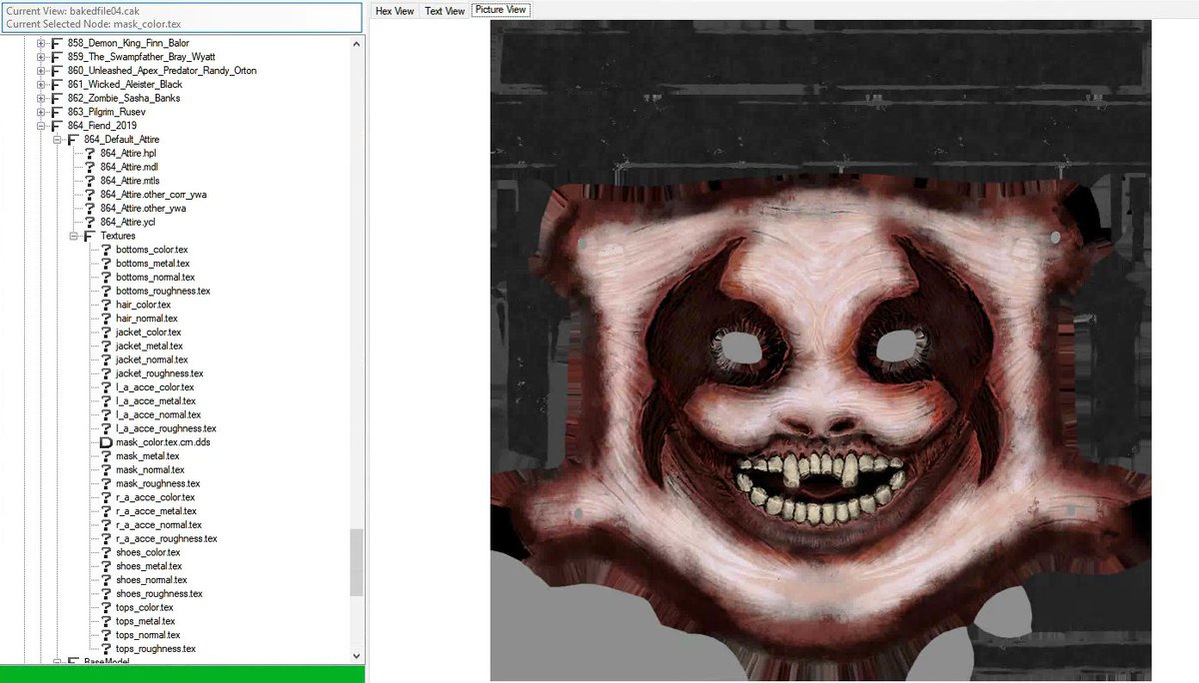Click folder icon of 862_Zombie_Sasha_Banks

pyautogui.click(x=57, y=98)
